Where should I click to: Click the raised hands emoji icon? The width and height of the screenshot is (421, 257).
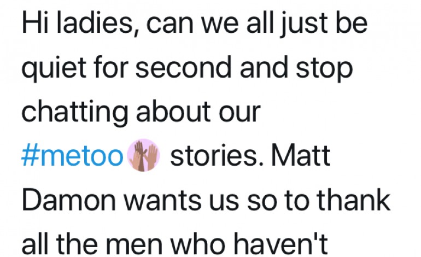pos(143,155)
